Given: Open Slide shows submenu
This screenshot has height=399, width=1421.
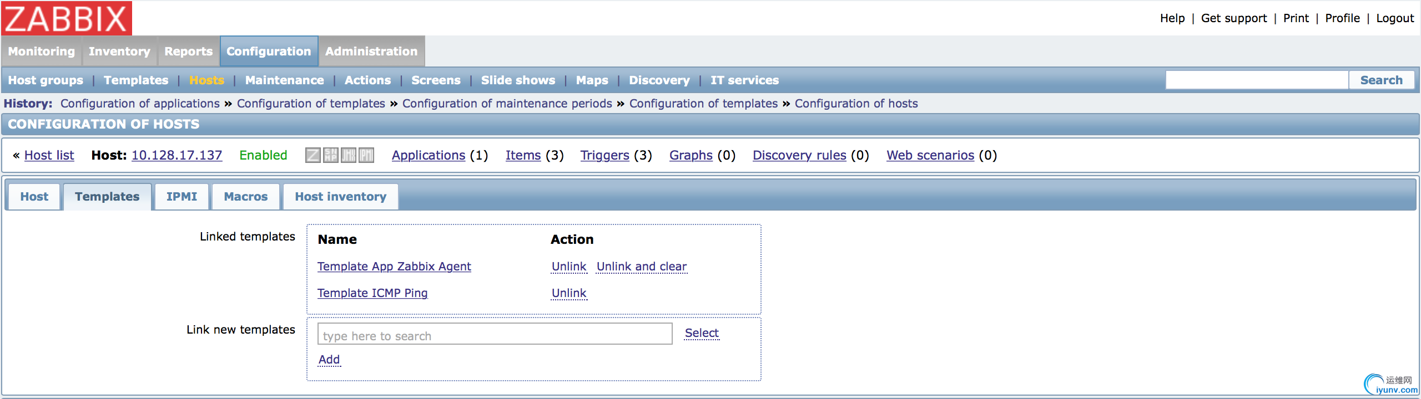Looking at the screenshot, I should [518, 80].
